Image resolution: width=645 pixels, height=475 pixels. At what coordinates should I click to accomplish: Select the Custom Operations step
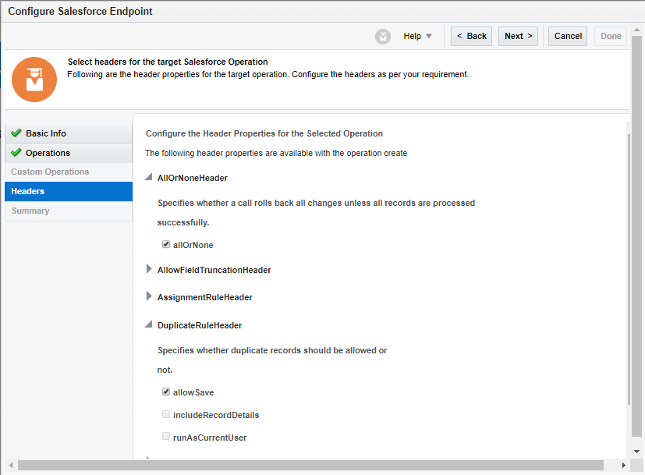pyautogui.click(x=69, y=172)
